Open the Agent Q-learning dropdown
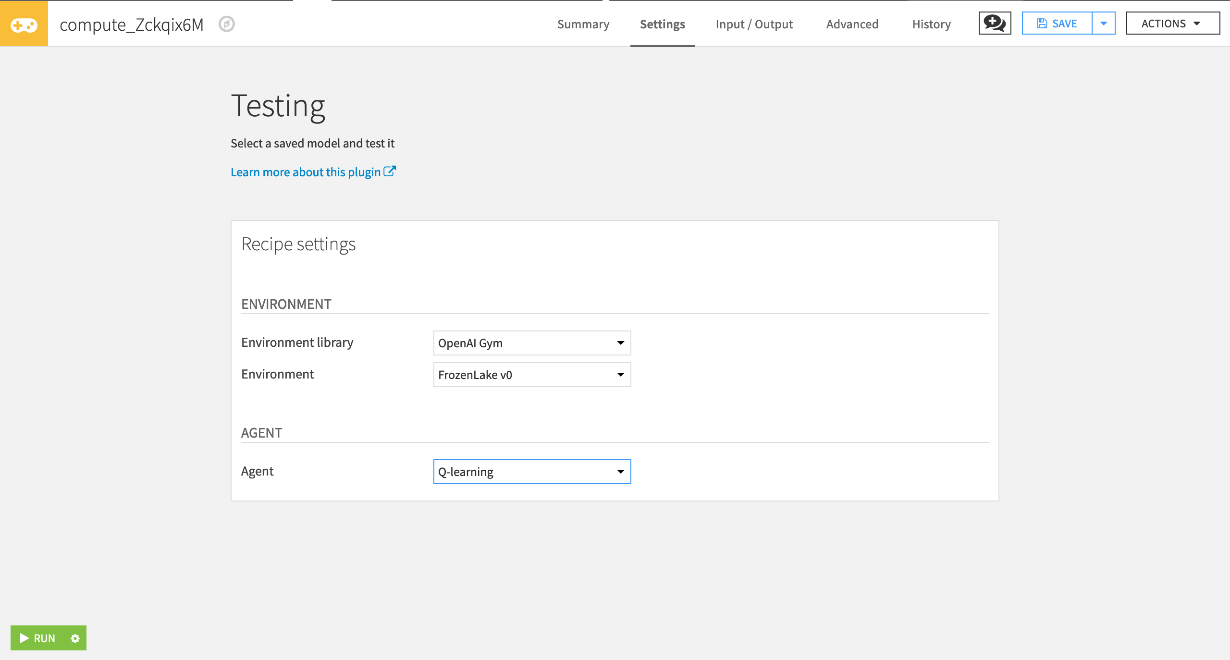The width and height of the screenshot is (1230, 660). [x=532, y=472]
